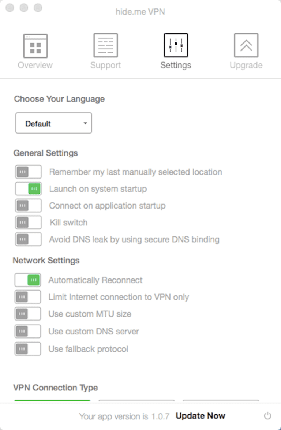Click the power icon at bottom right
The width and height of the screenshot is (281, 430).
[268, 416]
